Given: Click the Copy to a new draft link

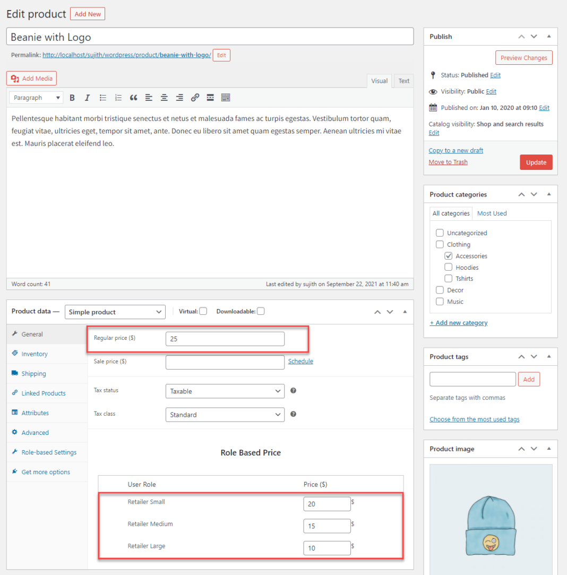Looking at the screenshot, I should pyautogui.click(x=456, y=150).
